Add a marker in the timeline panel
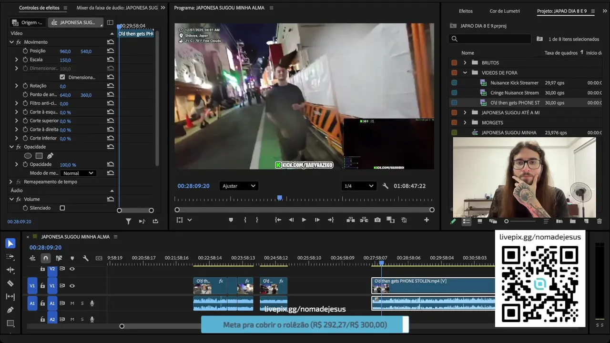This screenshot has height=343, width=610. pos(72,258)
